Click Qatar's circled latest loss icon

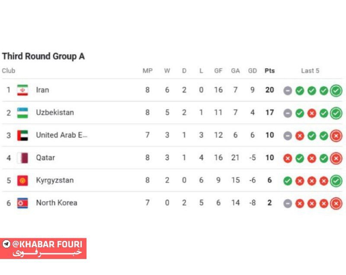(x=336, y=158)
